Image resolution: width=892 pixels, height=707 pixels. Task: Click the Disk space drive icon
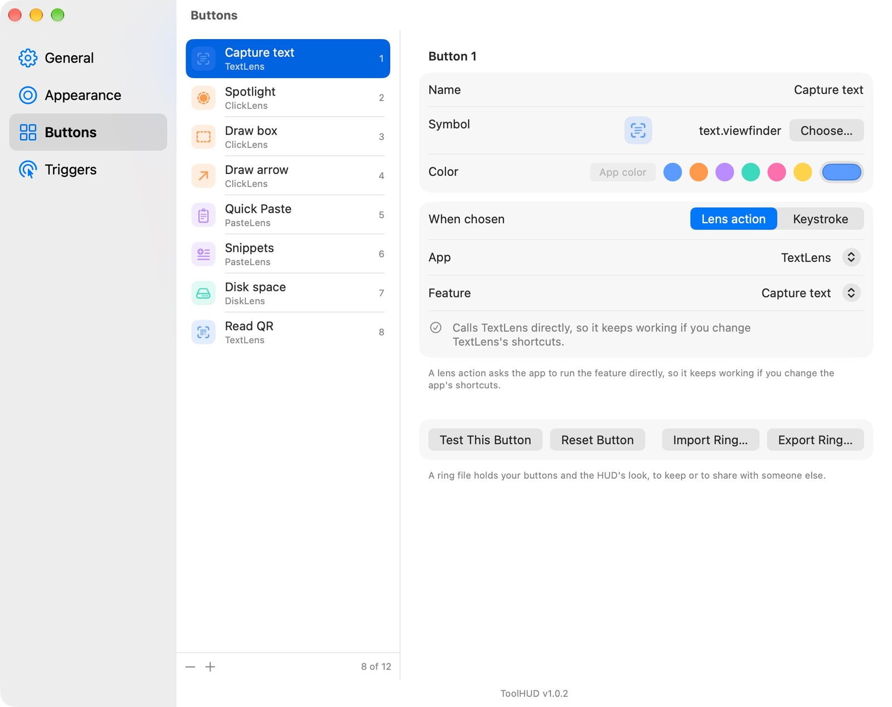click(x=203, y=293)
